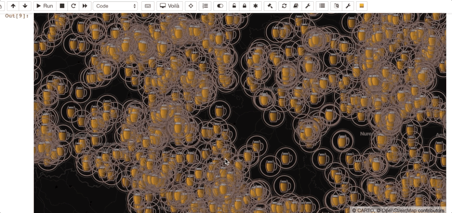
Task: Click the lines list toolbar icon
Action: pos(322,6)
